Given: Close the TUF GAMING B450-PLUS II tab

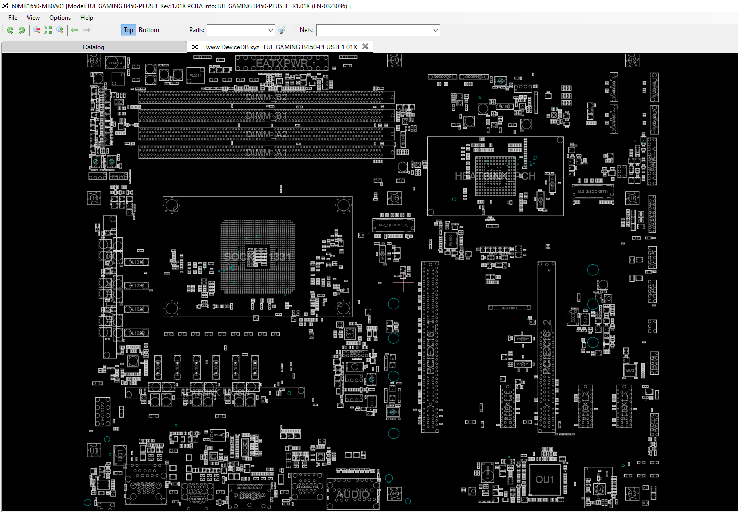Looking at the screenshot, I should click(x=365, y=46).
